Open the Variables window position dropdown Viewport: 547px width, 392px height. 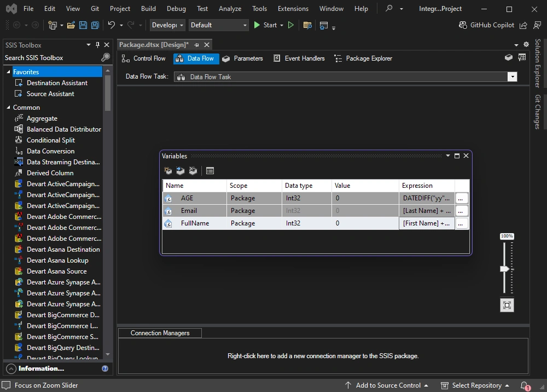(448, 156)
